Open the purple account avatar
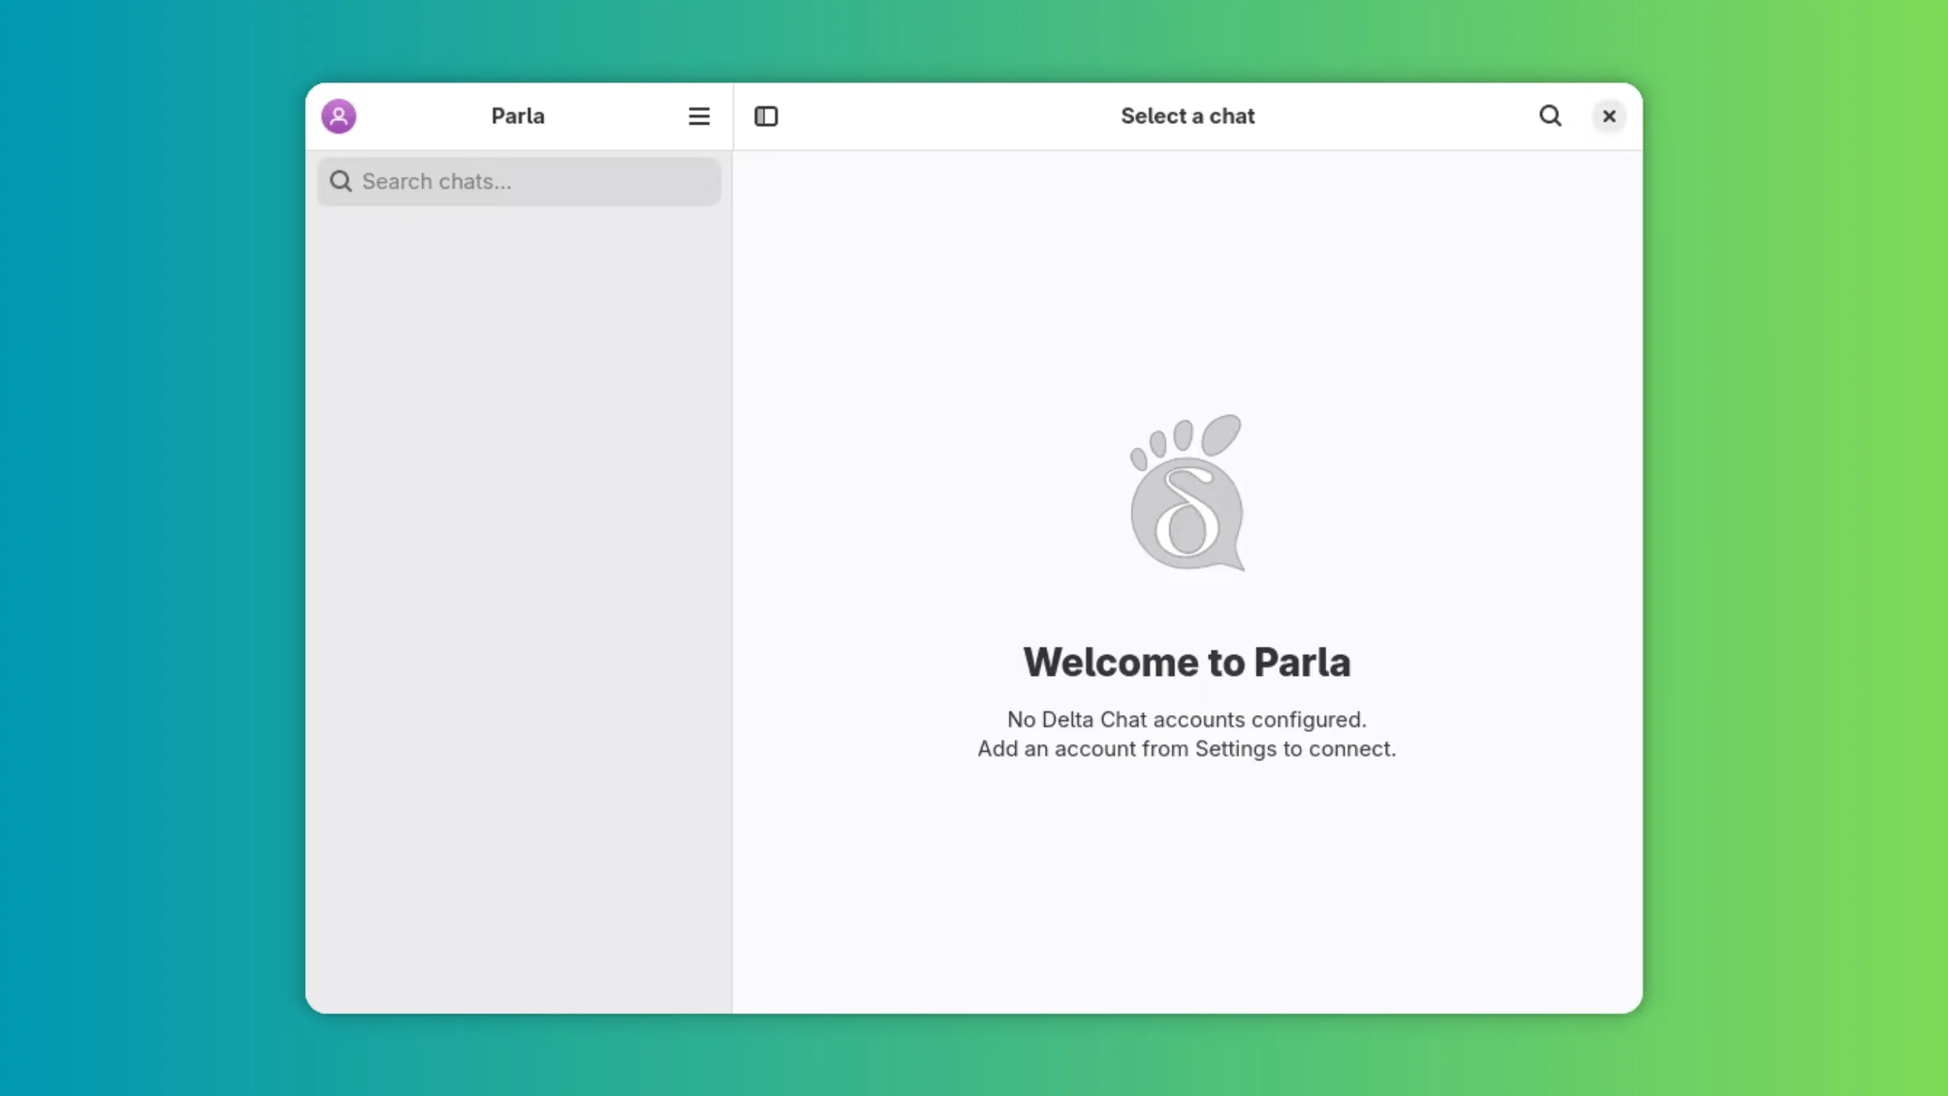This screenshot has width=1948, height=1096. (339, 116)
